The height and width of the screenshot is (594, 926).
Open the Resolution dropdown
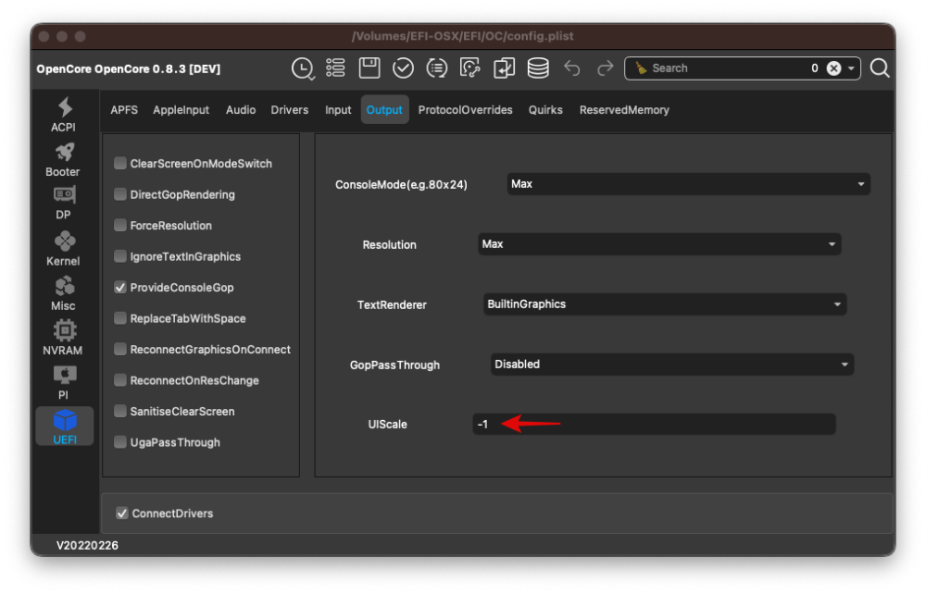click(659, 244)
